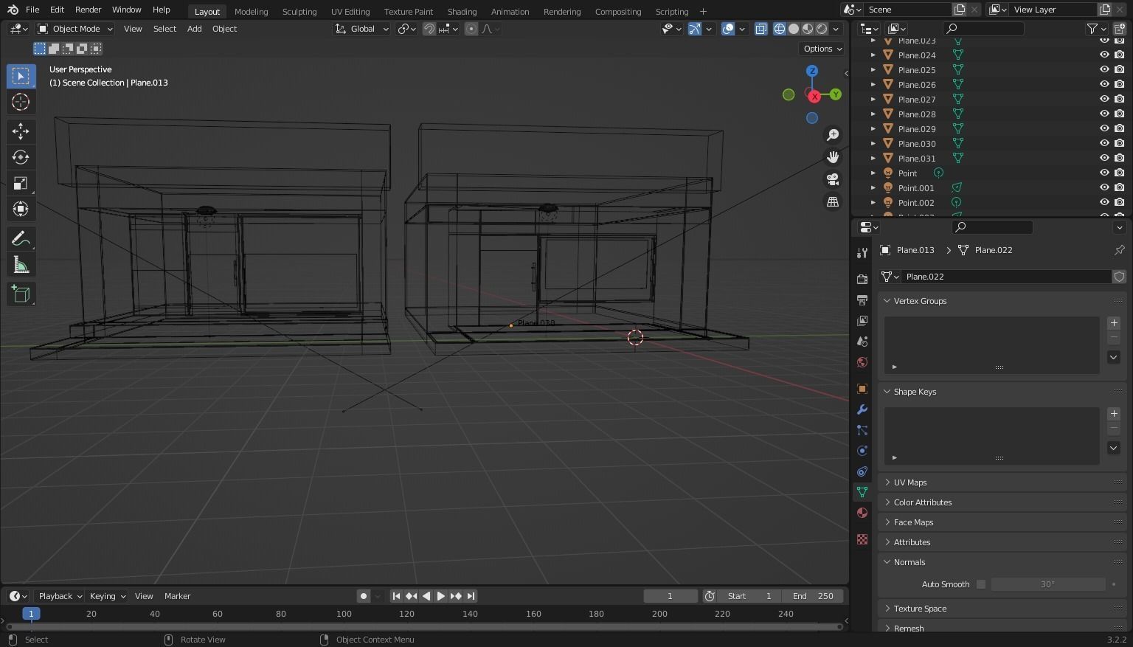Viewport: 1133px width, 647px height.
Task: Toggle Auto Smooth checkbox under Normals
Action: pos(981,584)
